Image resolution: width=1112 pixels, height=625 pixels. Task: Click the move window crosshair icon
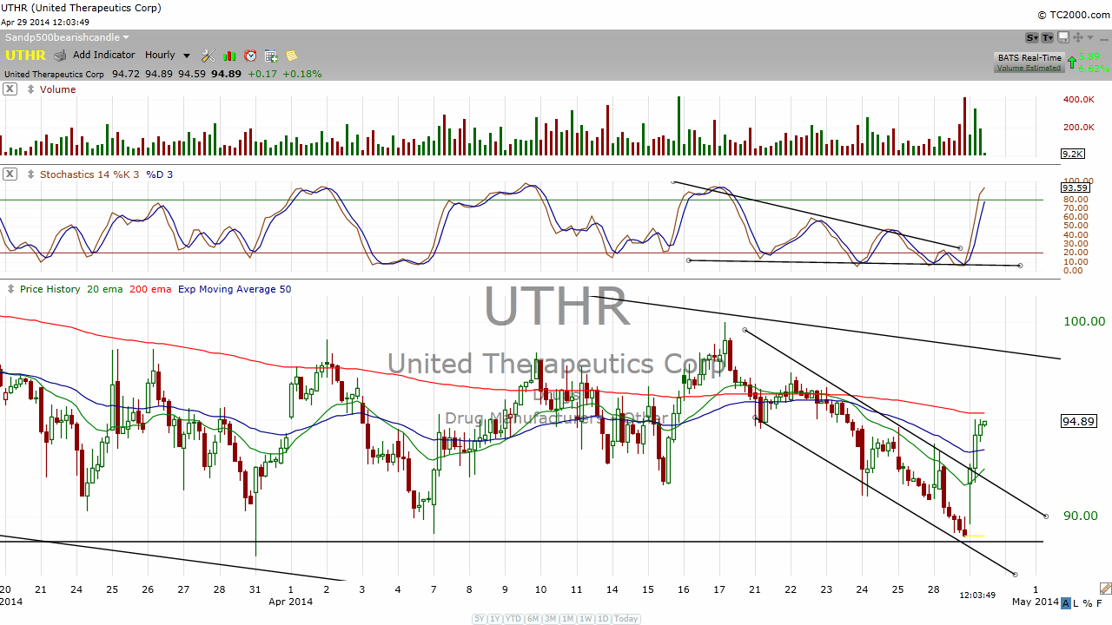(x=1078, y=37)
